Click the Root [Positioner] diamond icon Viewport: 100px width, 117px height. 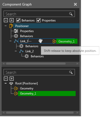[11, 83]
